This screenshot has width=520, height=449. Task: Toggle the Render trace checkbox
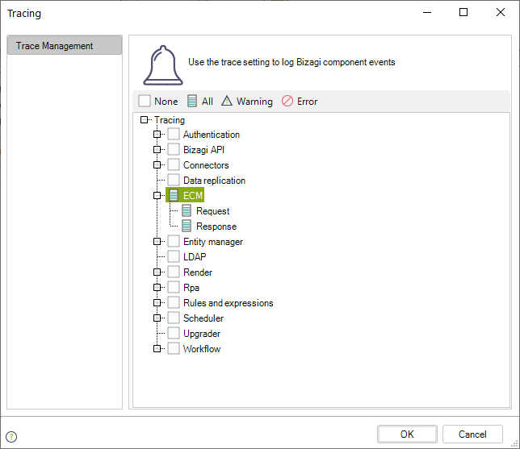[174, 272]
